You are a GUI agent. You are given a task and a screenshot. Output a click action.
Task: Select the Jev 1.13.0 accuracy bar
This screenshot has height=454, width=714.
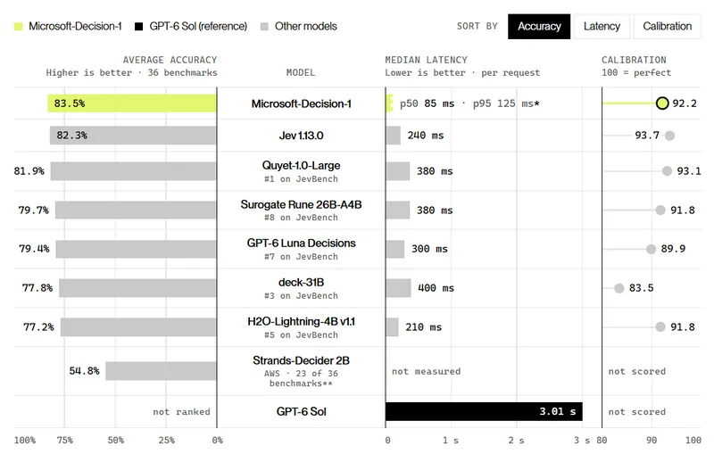[133, 135]
